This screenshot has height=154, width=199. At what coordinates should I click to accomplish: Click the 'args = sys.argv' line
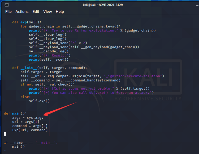pos(28,118)
